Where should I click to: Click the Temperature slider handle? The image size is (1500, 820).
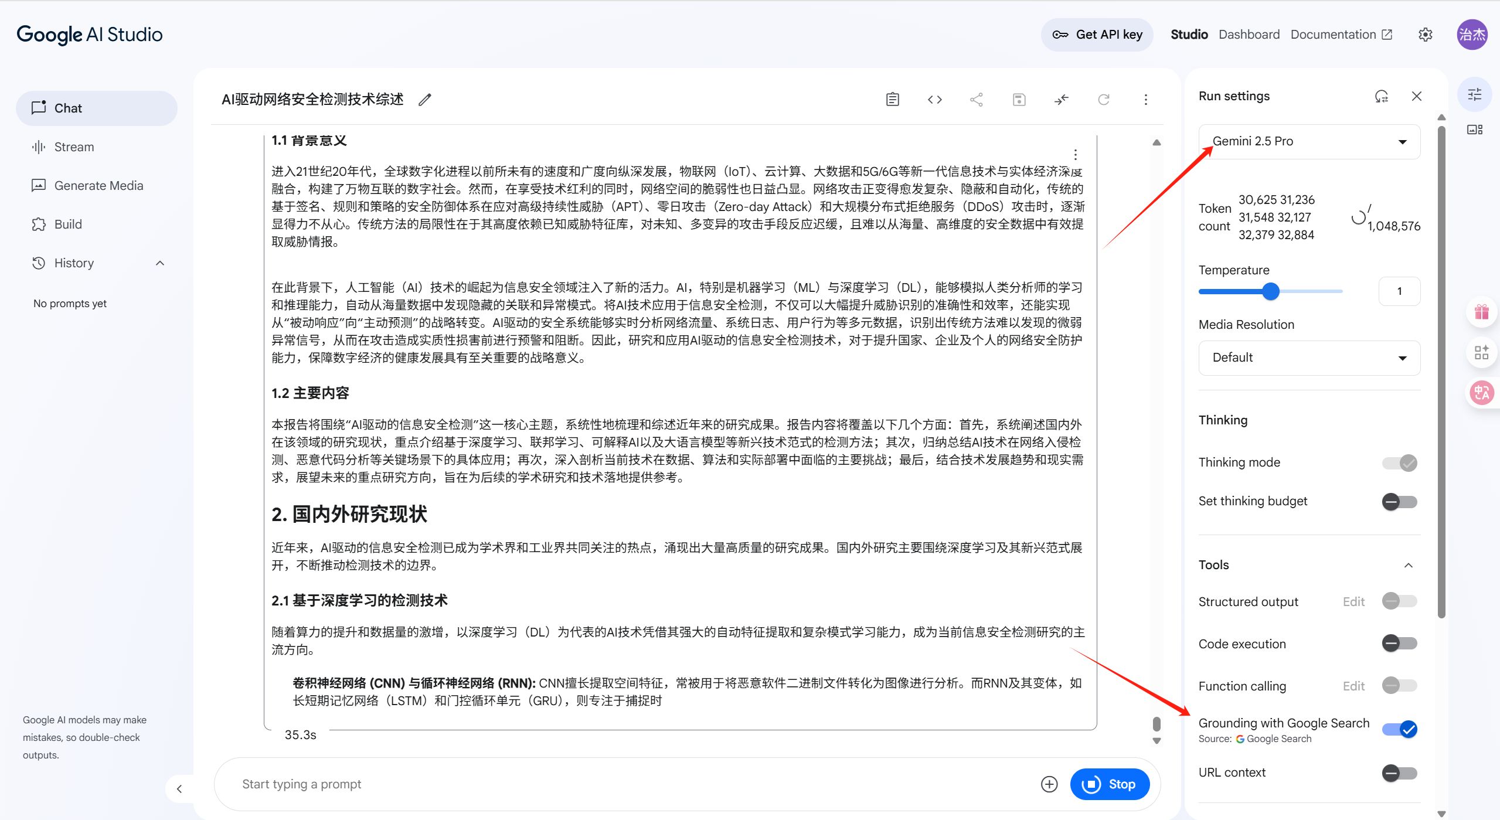pyautogui.click(x=1270, y=291)
